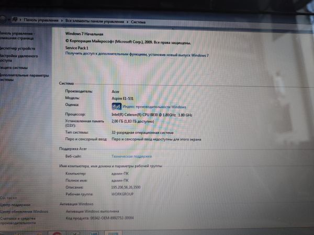The image size is (314, 235).
Task: Click the Процессор label
Action: coord(75,114)
